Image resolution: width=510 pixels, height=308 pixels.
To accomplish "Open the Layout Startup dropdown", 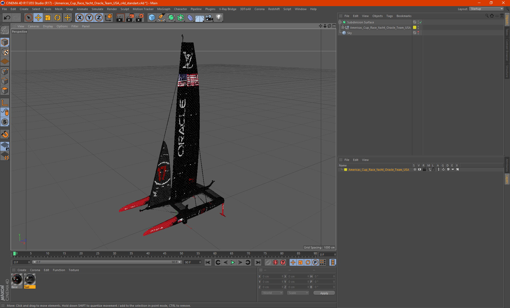I will [486, 9].
